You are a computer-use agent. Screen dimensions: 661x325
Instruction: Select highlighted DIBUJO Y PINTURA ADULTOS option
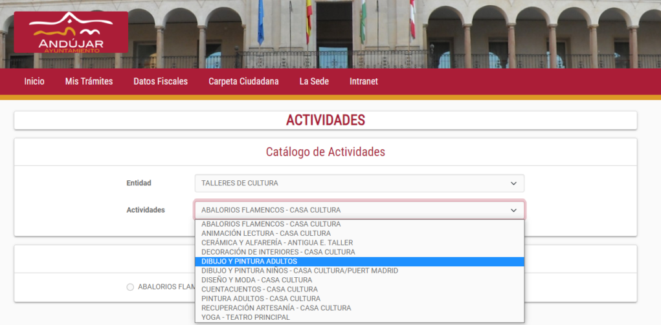tap(359, 262)
